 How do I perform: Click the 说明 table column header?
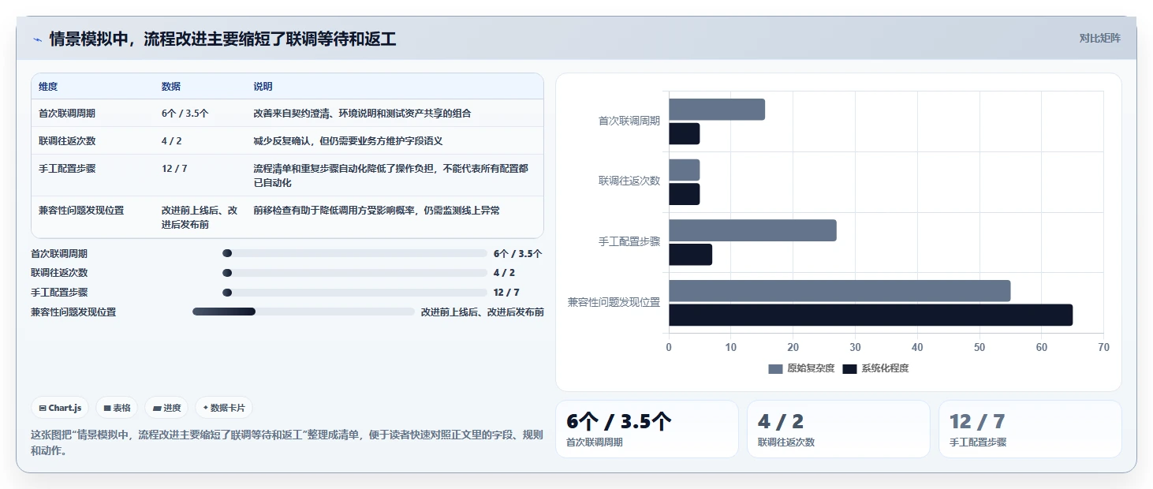(263, 87)
